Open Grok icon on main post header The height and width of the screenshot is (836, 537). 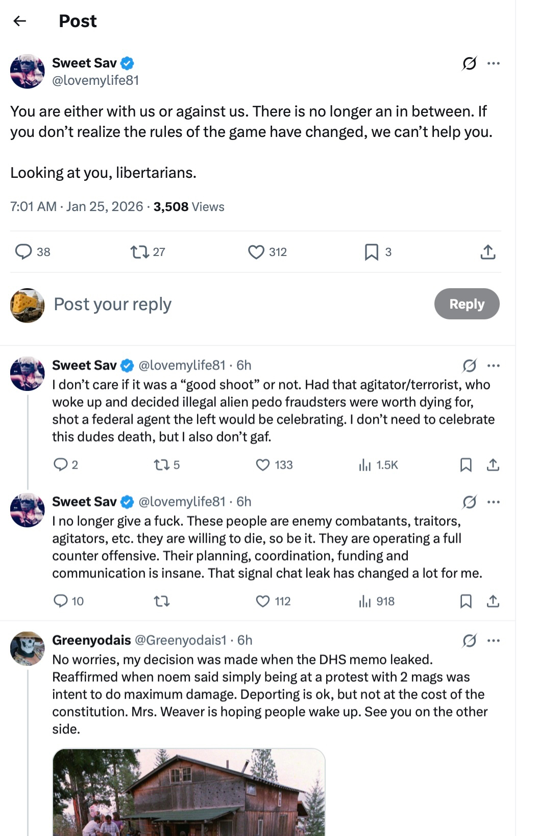click(469, 63)
